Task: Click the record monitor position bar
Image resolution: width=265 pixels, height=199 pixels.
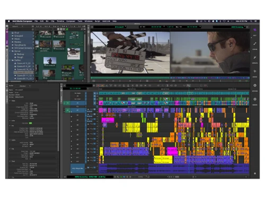Action: [210, 77]
